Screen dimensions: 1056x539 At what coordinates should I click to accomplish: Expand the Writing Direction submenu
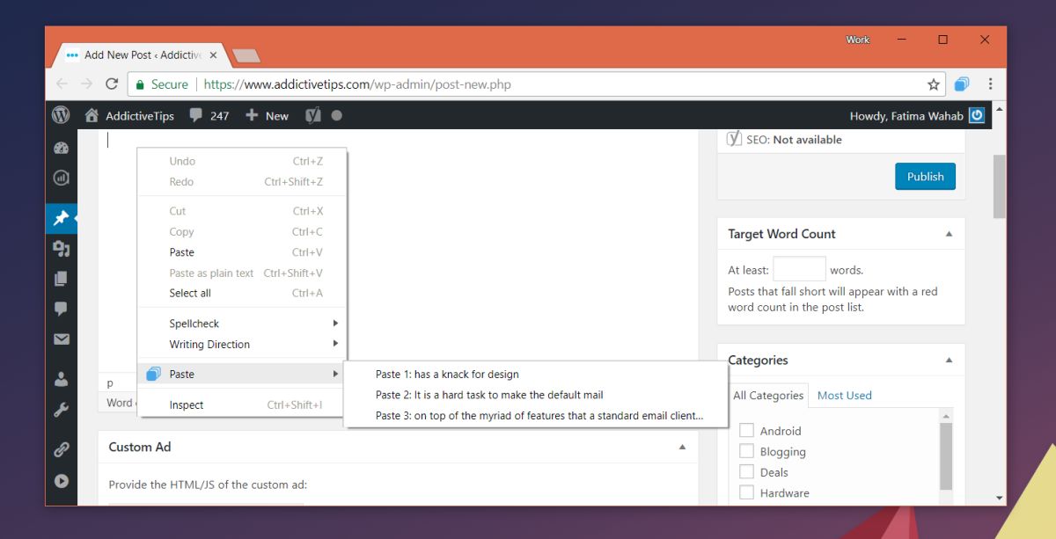coord(243,344)
